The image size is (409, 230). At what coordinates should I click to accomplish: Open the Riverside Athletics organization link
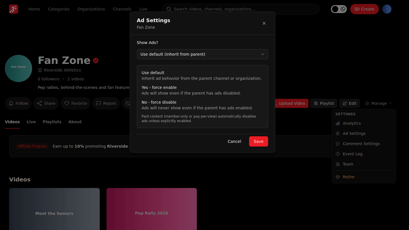coord(62,70)
